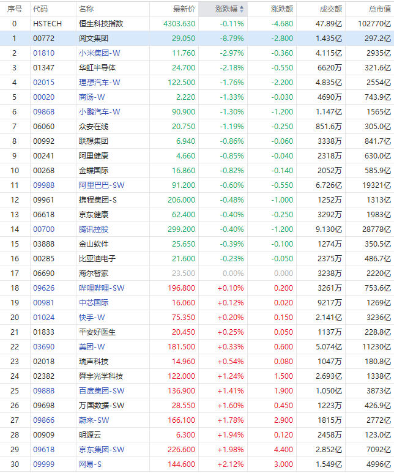394x473 pixels.
Task: Select 平安好医生 name cell
Action: click(x=97, y=332)
